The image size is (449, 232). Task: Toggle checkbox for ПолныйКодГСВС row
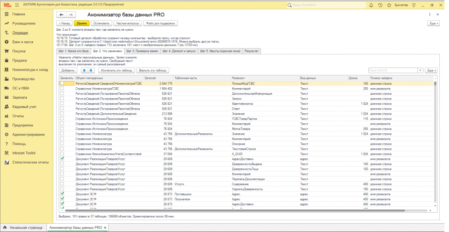point(62,83)
